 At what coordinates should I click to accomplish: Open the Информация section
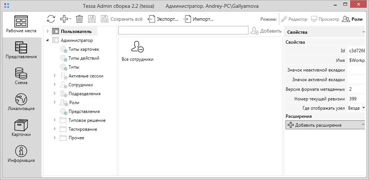(x=21, y=154)
